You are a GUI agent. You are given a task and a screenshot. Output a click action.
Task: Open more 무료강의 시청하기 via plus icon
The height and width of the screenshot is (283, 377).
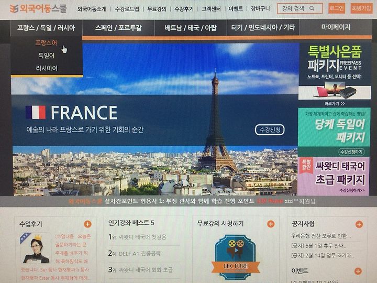pos(271,224)
